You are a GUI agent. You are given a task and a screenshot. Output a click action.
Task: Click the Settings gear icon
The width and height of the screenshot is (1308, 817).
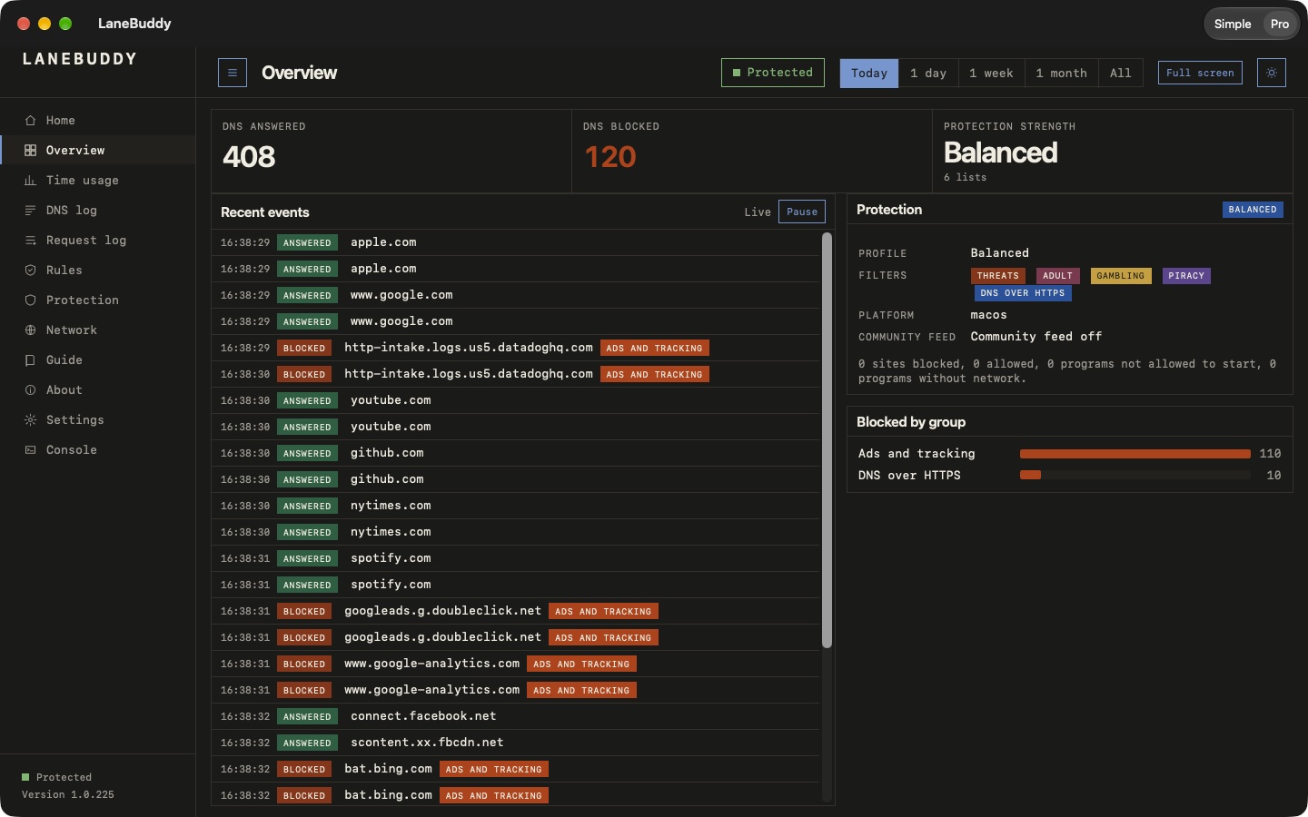30,420
